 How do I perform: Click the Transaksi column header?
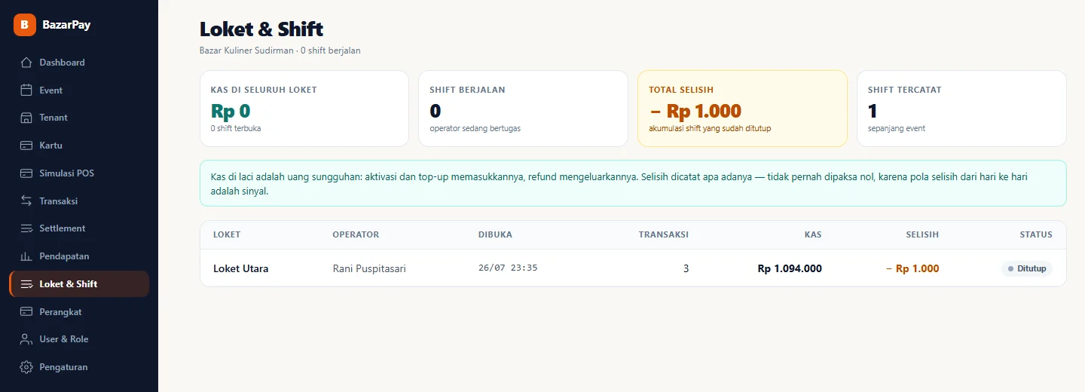tap(664, 234)
